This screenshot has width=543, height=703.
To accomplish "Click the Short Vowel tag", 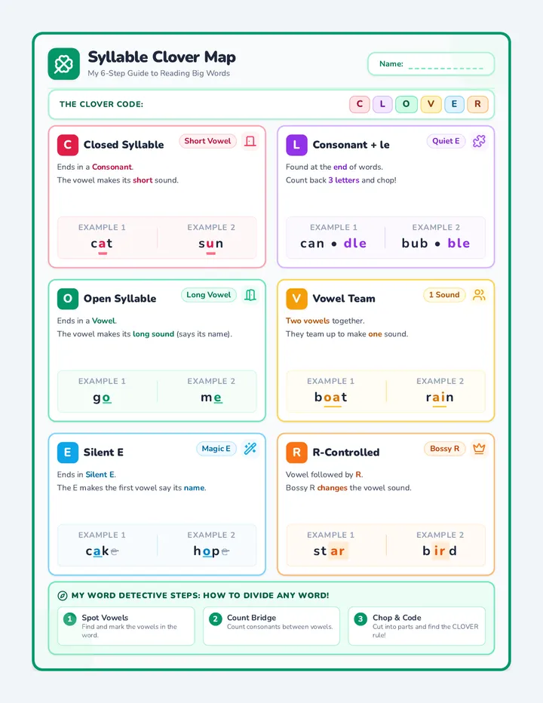I will [x=207, y=141].
